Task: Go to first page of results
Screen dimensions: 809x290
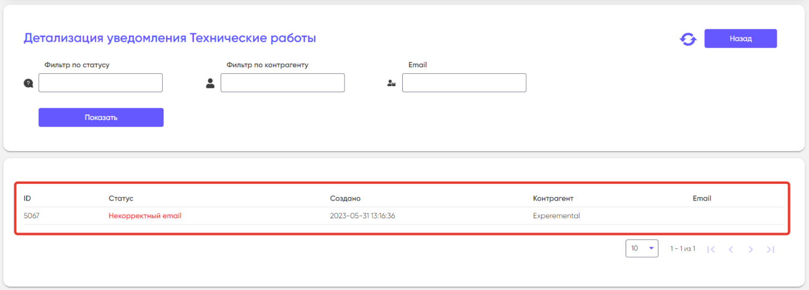Action: coord(711,249)
